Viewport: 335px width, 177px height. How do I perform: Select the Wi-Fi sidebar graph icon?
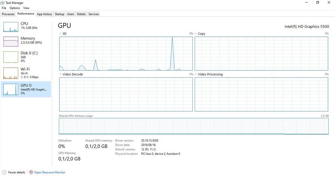(x=10, y=73)
